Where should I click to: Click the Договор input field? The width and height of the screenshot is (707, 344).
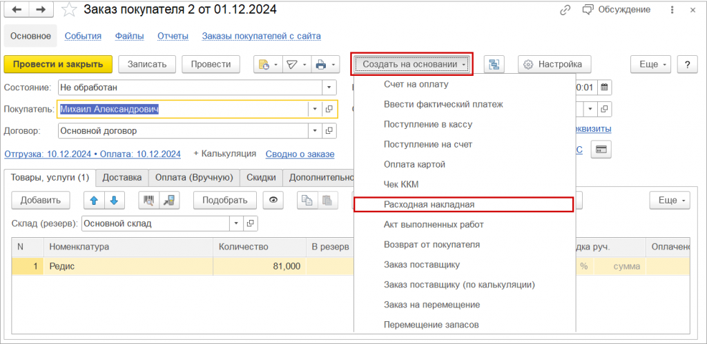[x=182, y=130]
